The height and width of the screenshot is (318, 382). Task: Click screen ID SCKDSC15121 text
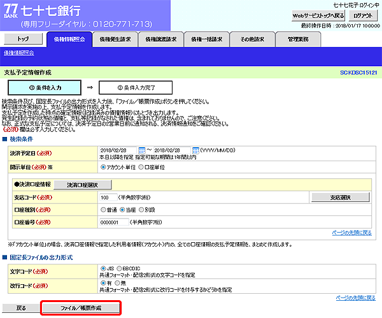(358, 73)
